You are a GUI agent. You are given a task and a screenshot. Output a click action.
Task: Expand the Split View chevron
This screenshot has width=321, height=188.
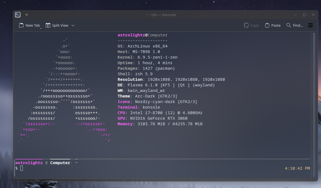tap(73, 25)
